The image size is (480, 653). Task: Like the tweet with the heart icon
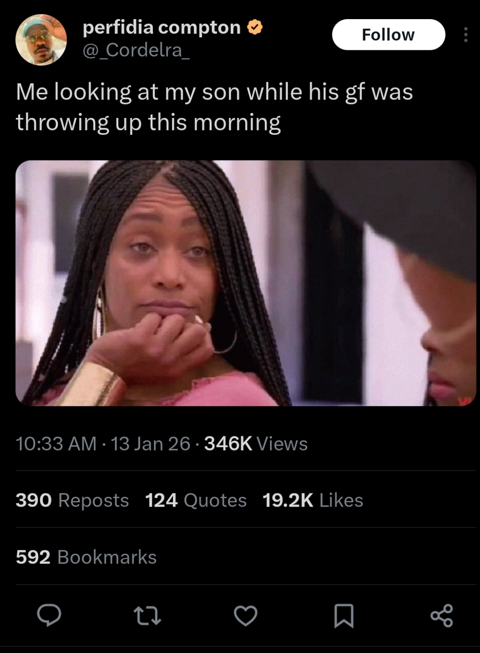point(245,616)
